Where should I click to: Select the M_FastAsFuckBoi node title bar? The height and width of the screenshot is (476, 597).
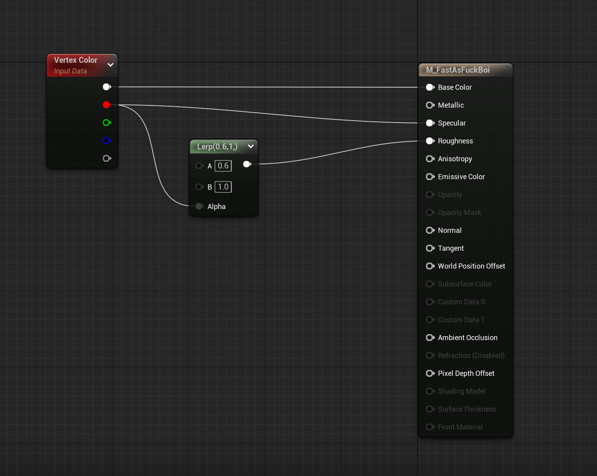465,70
